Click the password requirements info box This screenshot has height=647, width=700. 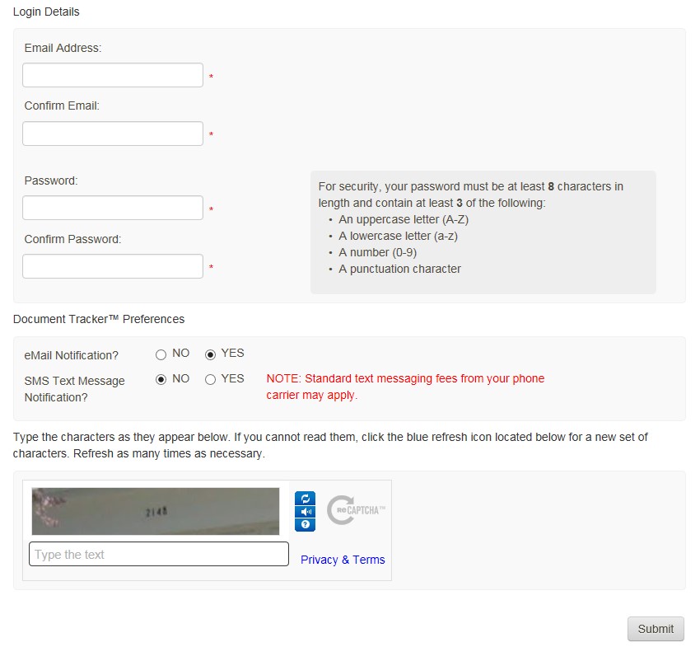pos(483,232)
